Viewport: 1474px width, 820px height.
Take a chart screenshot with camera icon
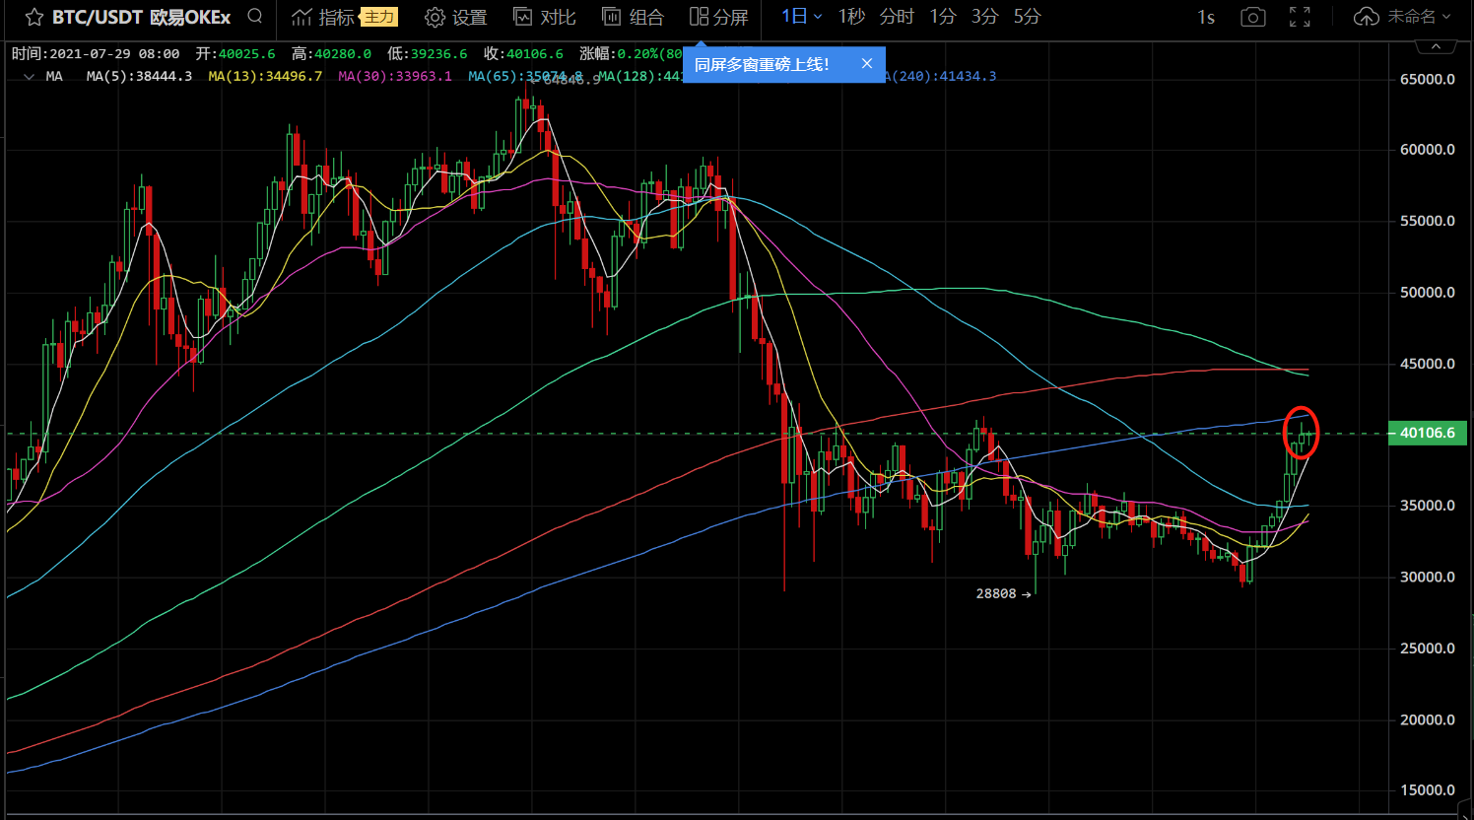1252,17
